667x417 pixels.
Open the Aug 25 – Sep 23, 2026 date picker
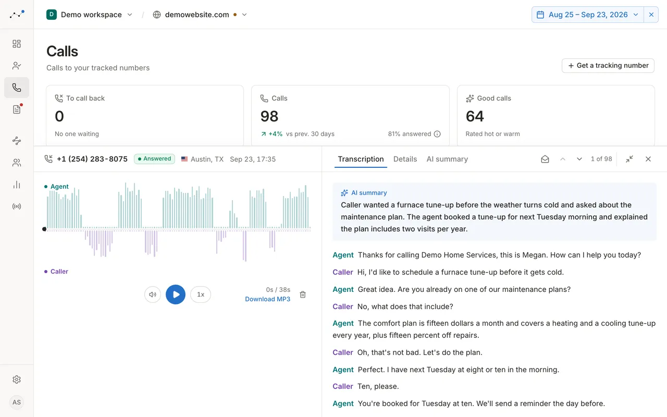pyautogui.click(x=588, y=15)
